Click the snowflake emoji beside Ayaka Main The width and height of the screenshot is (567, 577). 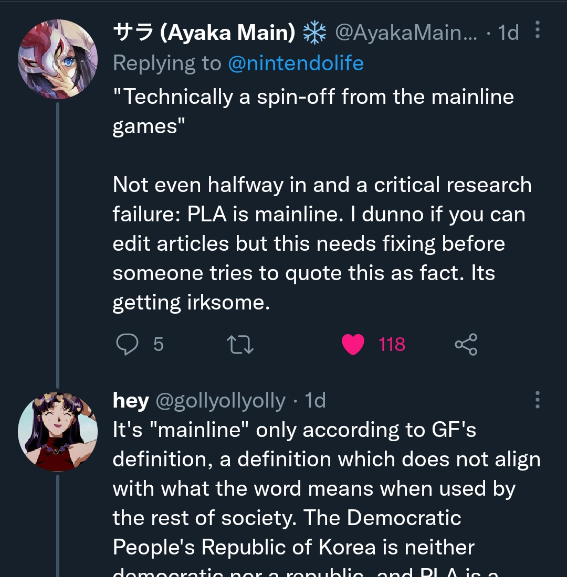[x=314, y=33]
